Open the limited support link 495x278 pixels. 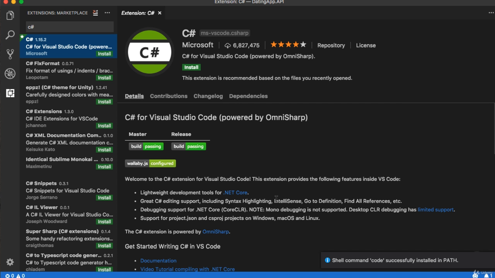(436, 210)
